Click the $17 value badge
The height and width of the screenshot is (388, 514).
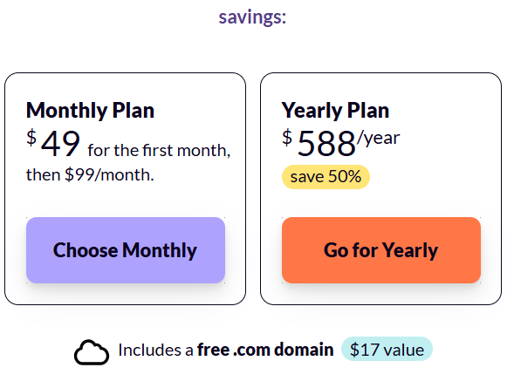pos(387,349)
